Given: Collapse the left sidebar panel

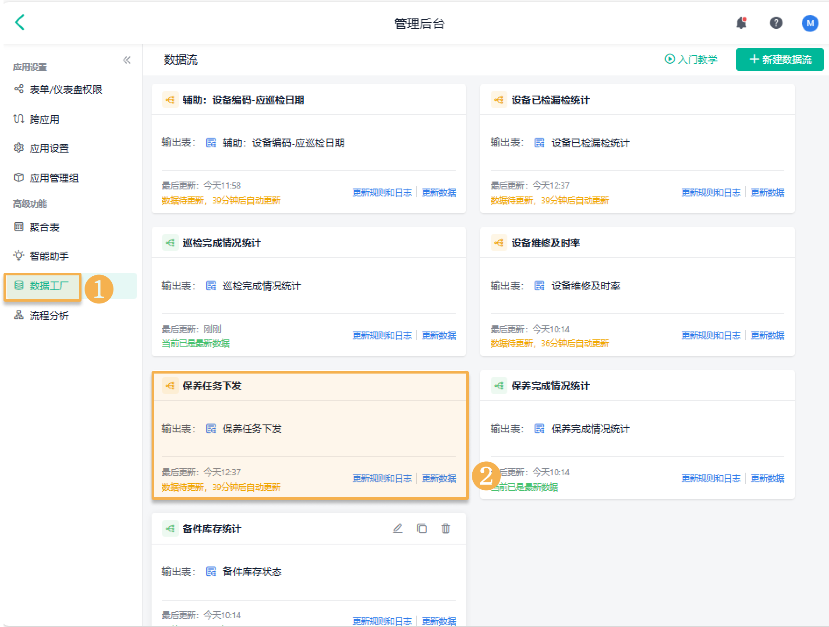Looking at the screenshot, I should click(x=127, y=60).
